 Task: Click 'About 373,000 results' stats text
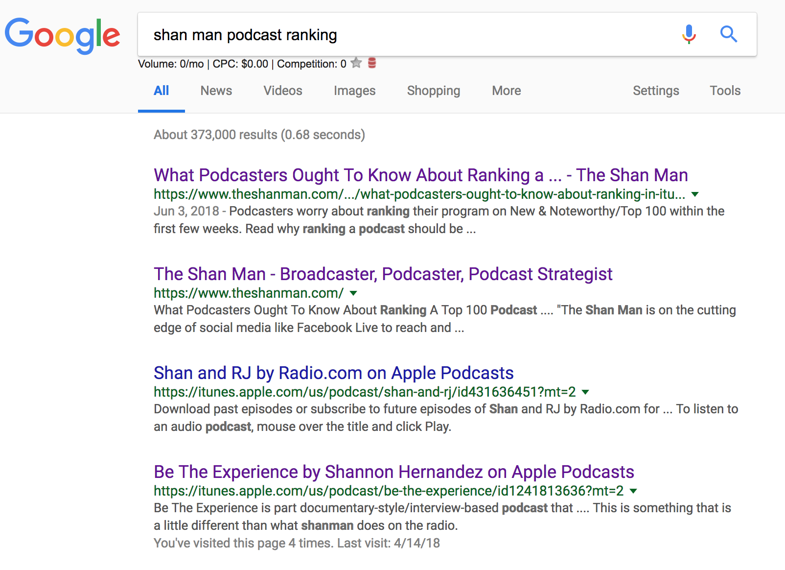[259, 135]
